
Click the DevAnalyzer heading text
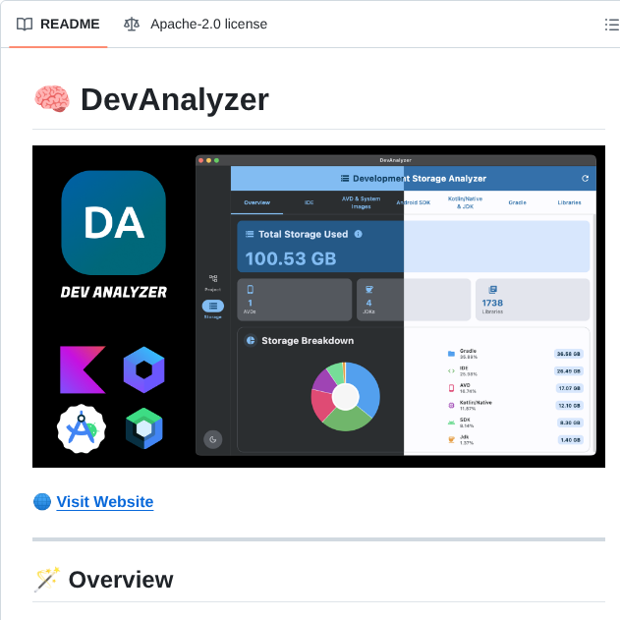(x=175, y=99)
